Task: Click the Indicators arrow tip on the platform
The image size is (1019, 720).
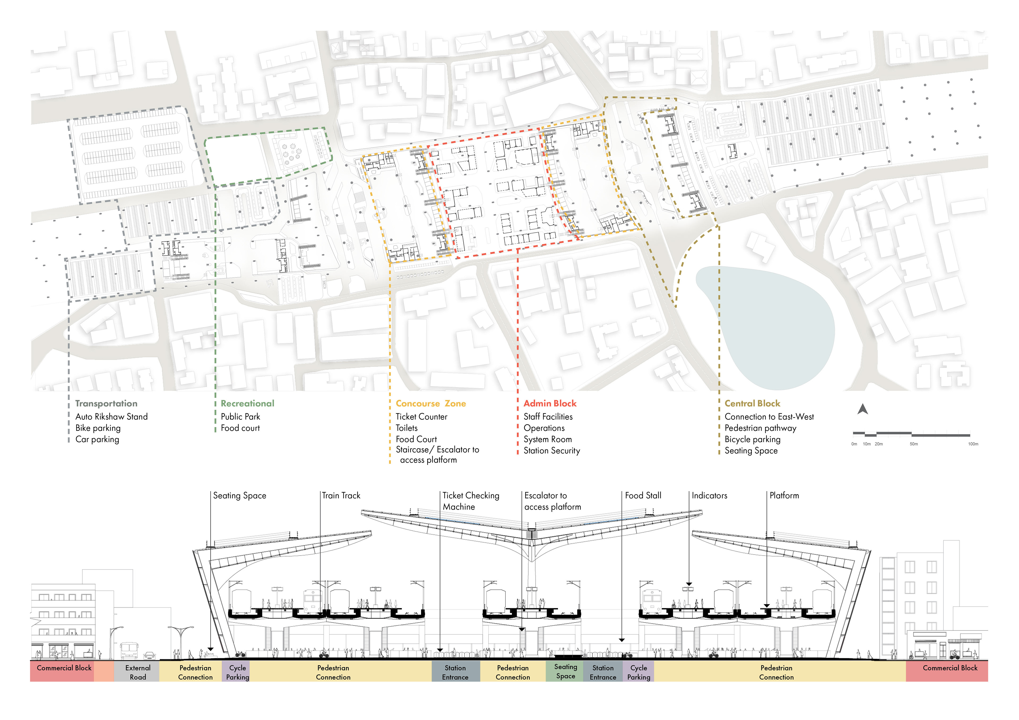Action: tap(689, 585)
